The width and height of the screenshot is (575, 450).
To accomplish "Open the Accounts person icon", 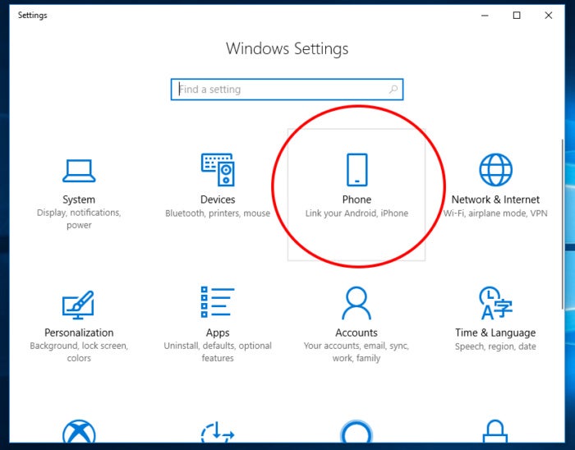I will (x=356, y=303).
